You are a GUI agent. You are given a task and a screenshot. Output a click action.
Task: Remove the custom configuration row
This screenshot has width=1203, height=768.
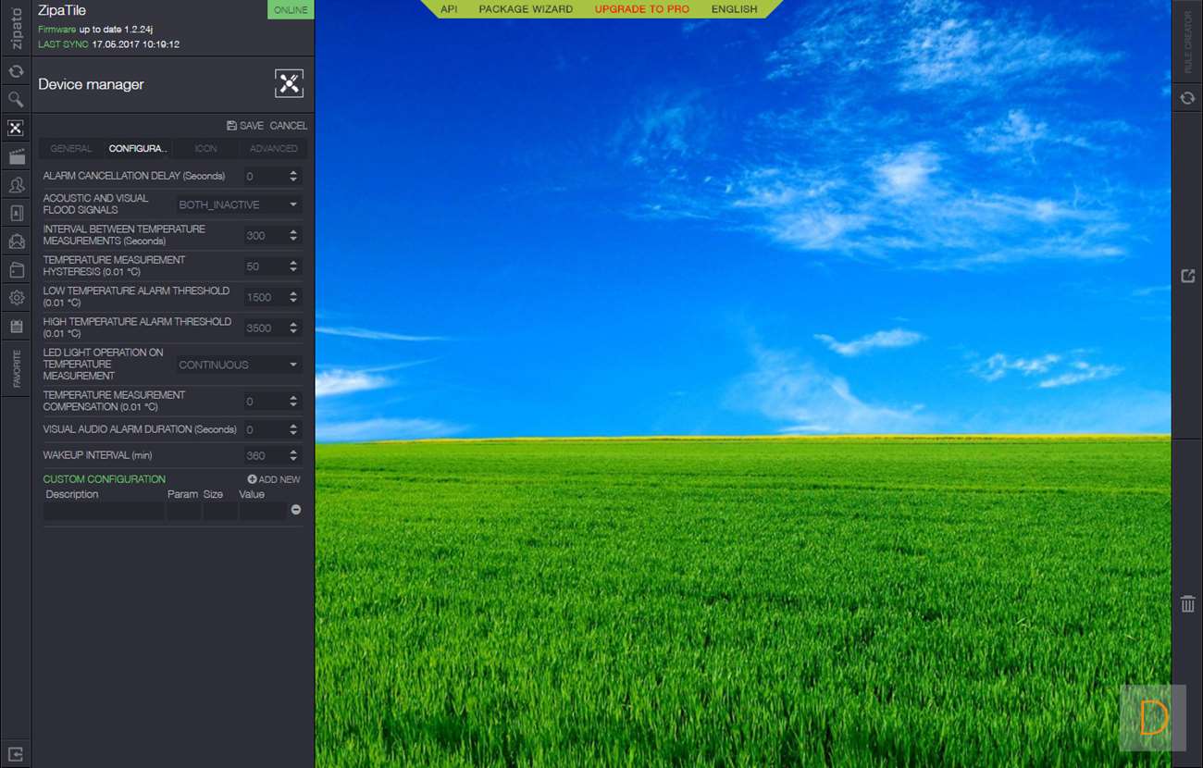point(296,510)
